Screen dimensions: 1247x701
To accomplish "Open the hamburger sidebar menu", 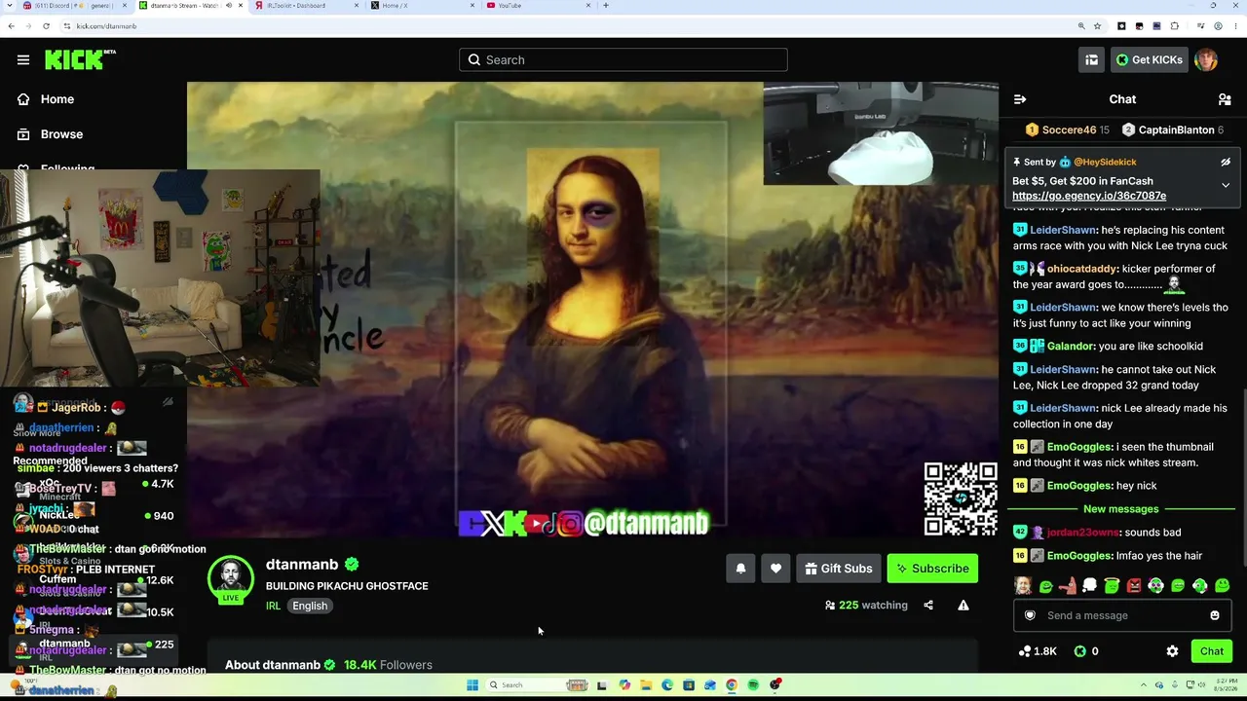I will (x=23, y=59).
